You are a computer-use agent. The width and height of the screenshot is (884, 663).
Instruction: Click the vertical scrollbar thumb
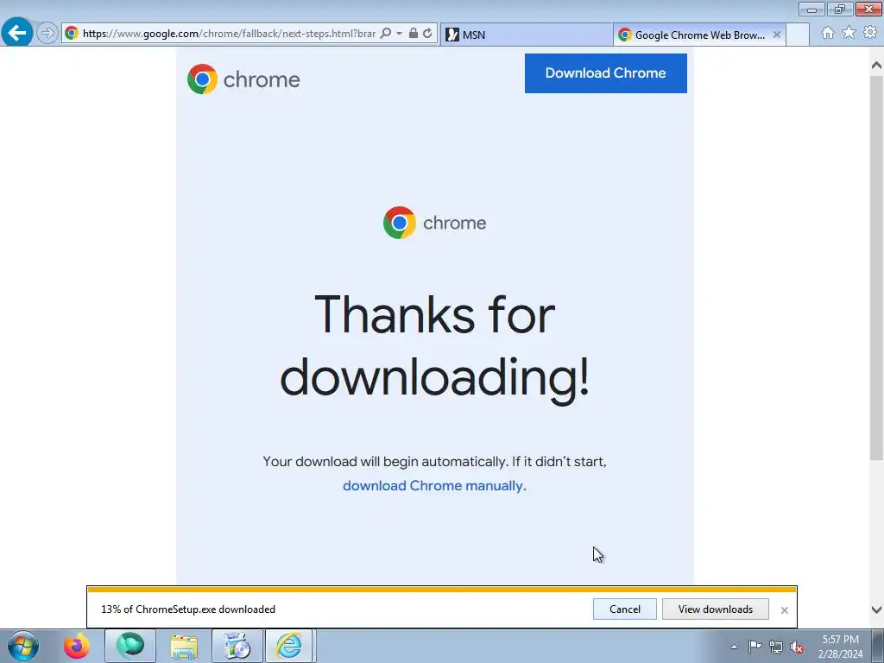[876, 268]
